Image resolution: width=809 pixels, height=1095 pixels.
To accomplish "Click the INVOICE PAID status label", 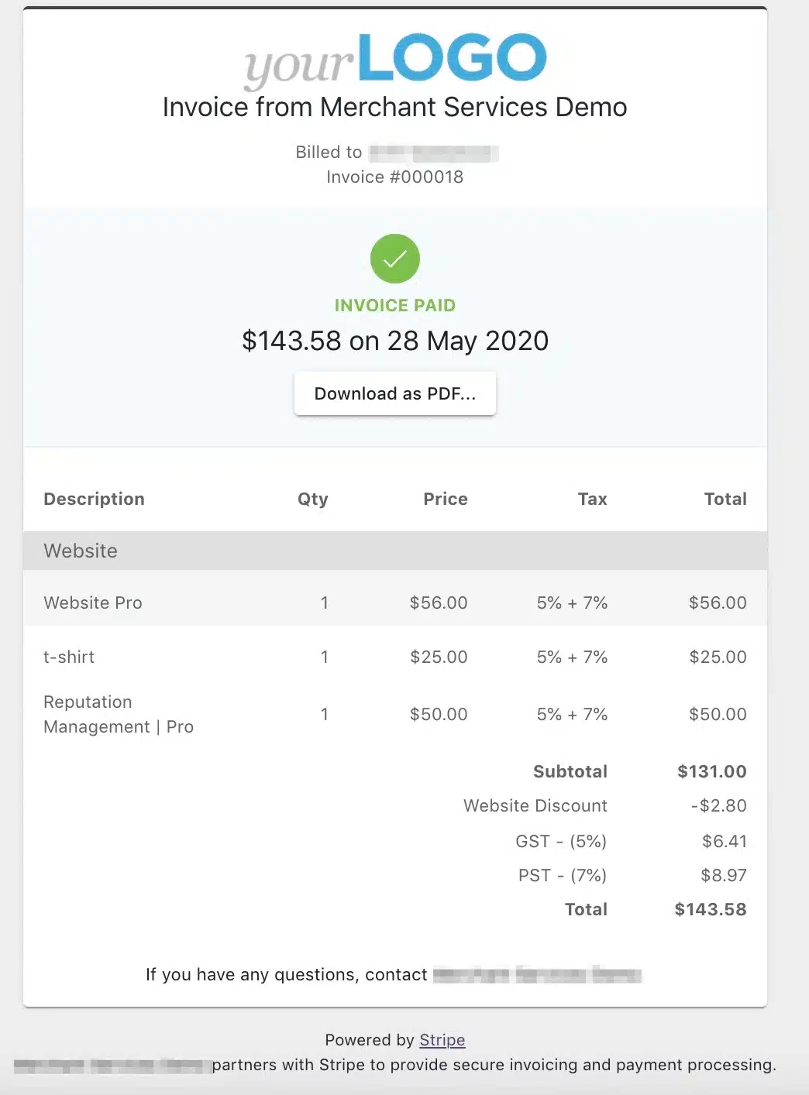I will (x=395, y=306).
